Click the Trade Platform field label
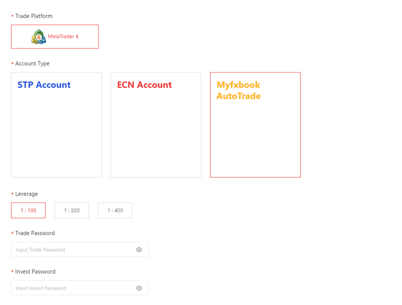This screenshot has width=402, height=305. [x=34, y=16]
